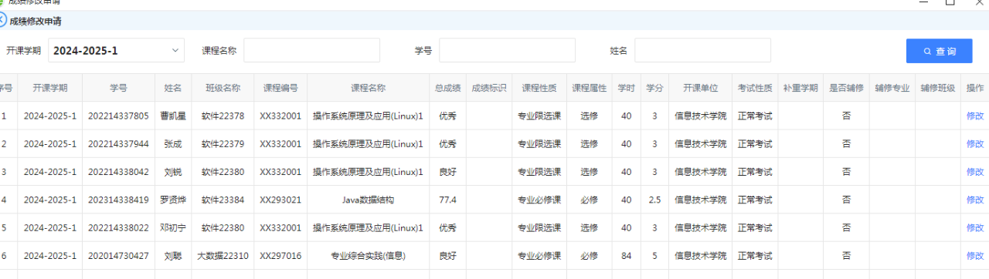Viewport: 989px width, 279px height.
Task: Select the class cell 软件22378
Action: click(x=223, y=116)
